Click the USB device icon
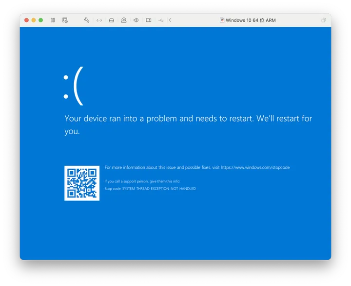The image size is (351, 286). point(161,20)
